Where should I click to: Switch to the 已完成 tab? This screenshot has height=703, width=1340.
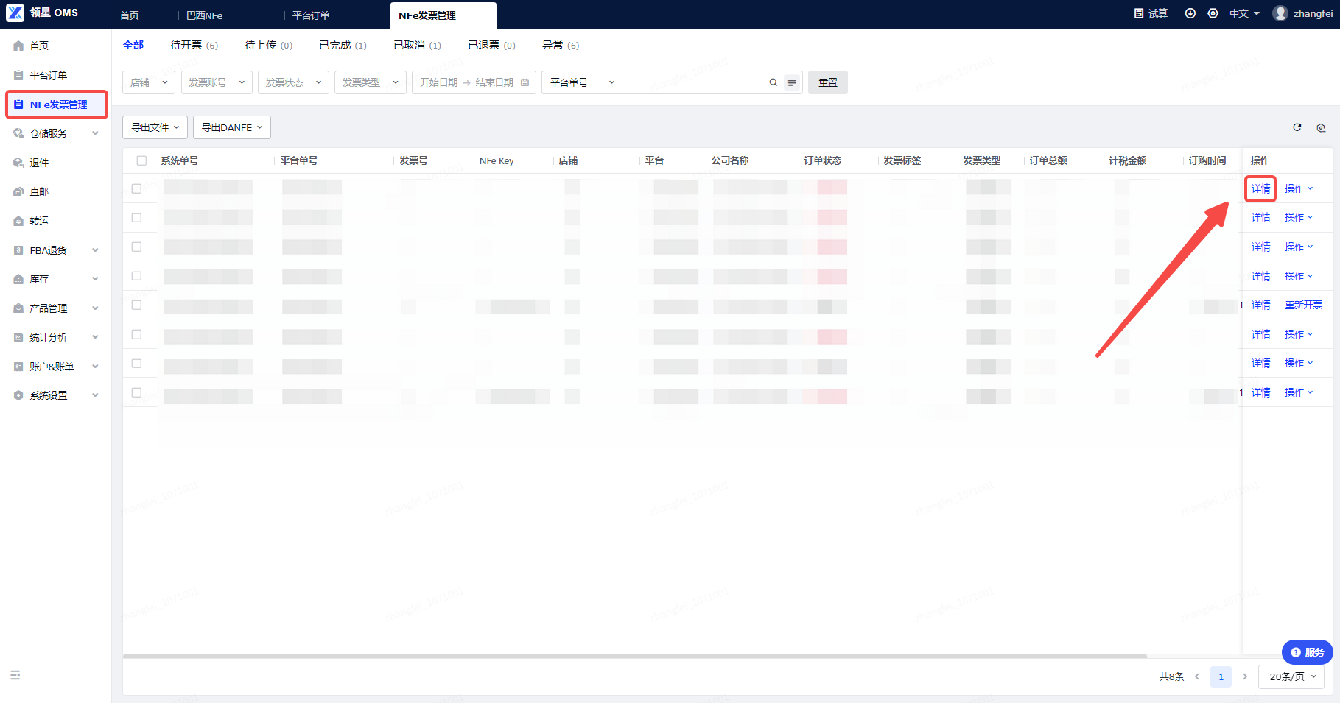[x=343, y=45]
